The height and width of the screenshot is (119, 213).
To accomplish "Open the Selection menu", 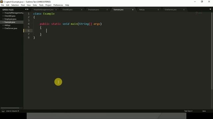I will (15, 5).
